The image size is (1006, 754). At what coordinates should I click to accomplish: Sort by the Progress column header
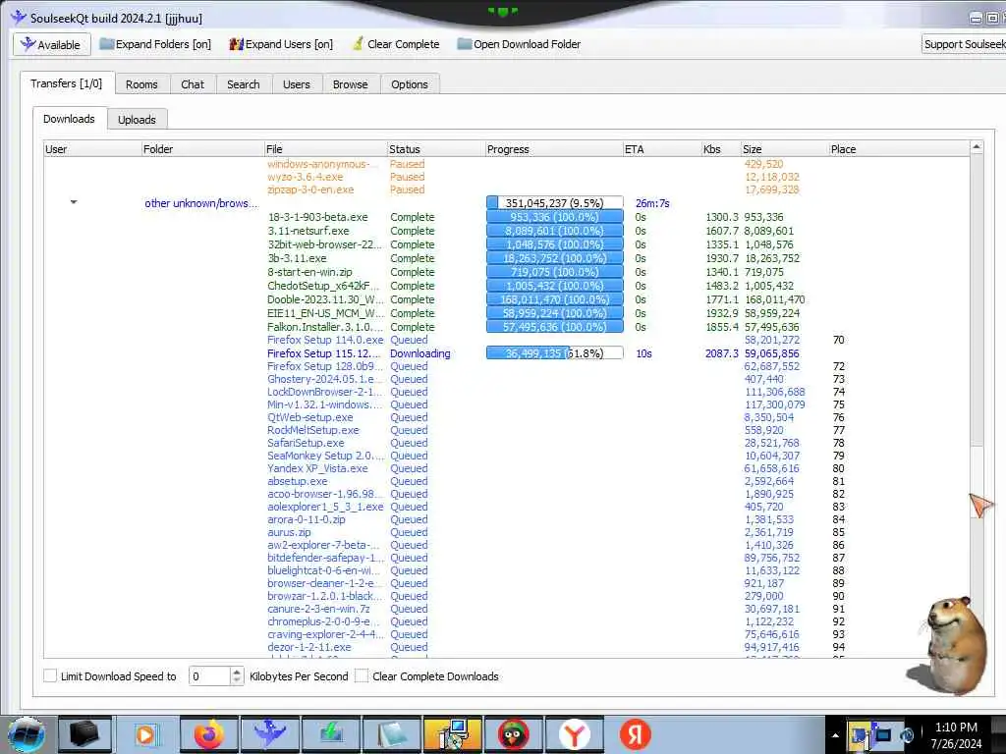pos(554,149)
